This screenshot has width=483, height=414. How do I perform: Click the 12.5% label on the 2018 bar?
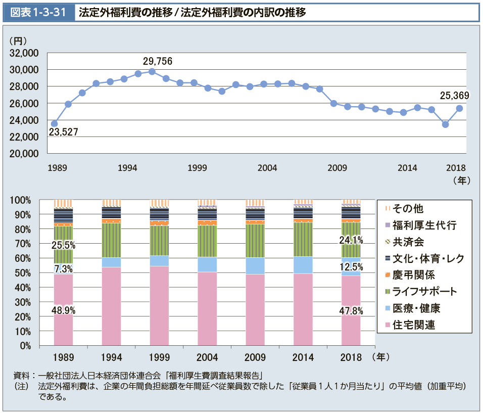point(351,267)
